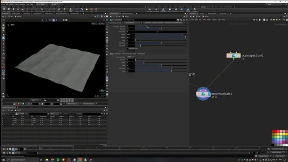This screenshot has height=162, width=288.
Task: Click the oceanspectrum1 node
Action: coord(234,55)
